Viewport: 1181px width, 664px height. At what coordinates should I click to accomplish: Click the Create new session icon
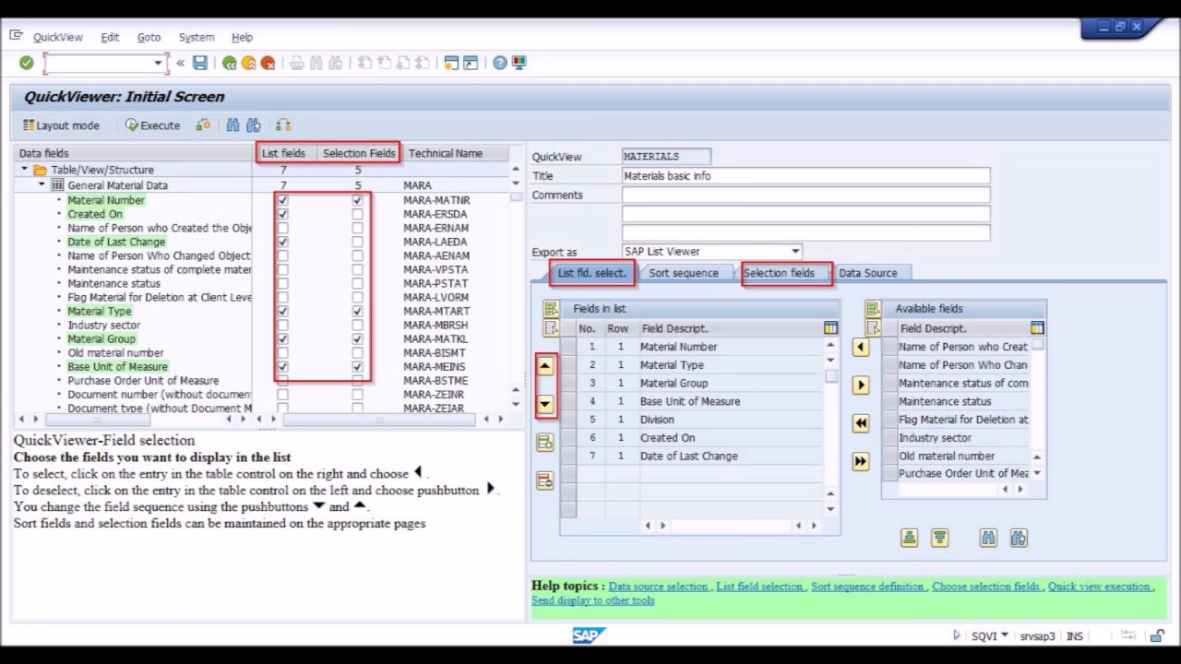[x=451, y=63]
